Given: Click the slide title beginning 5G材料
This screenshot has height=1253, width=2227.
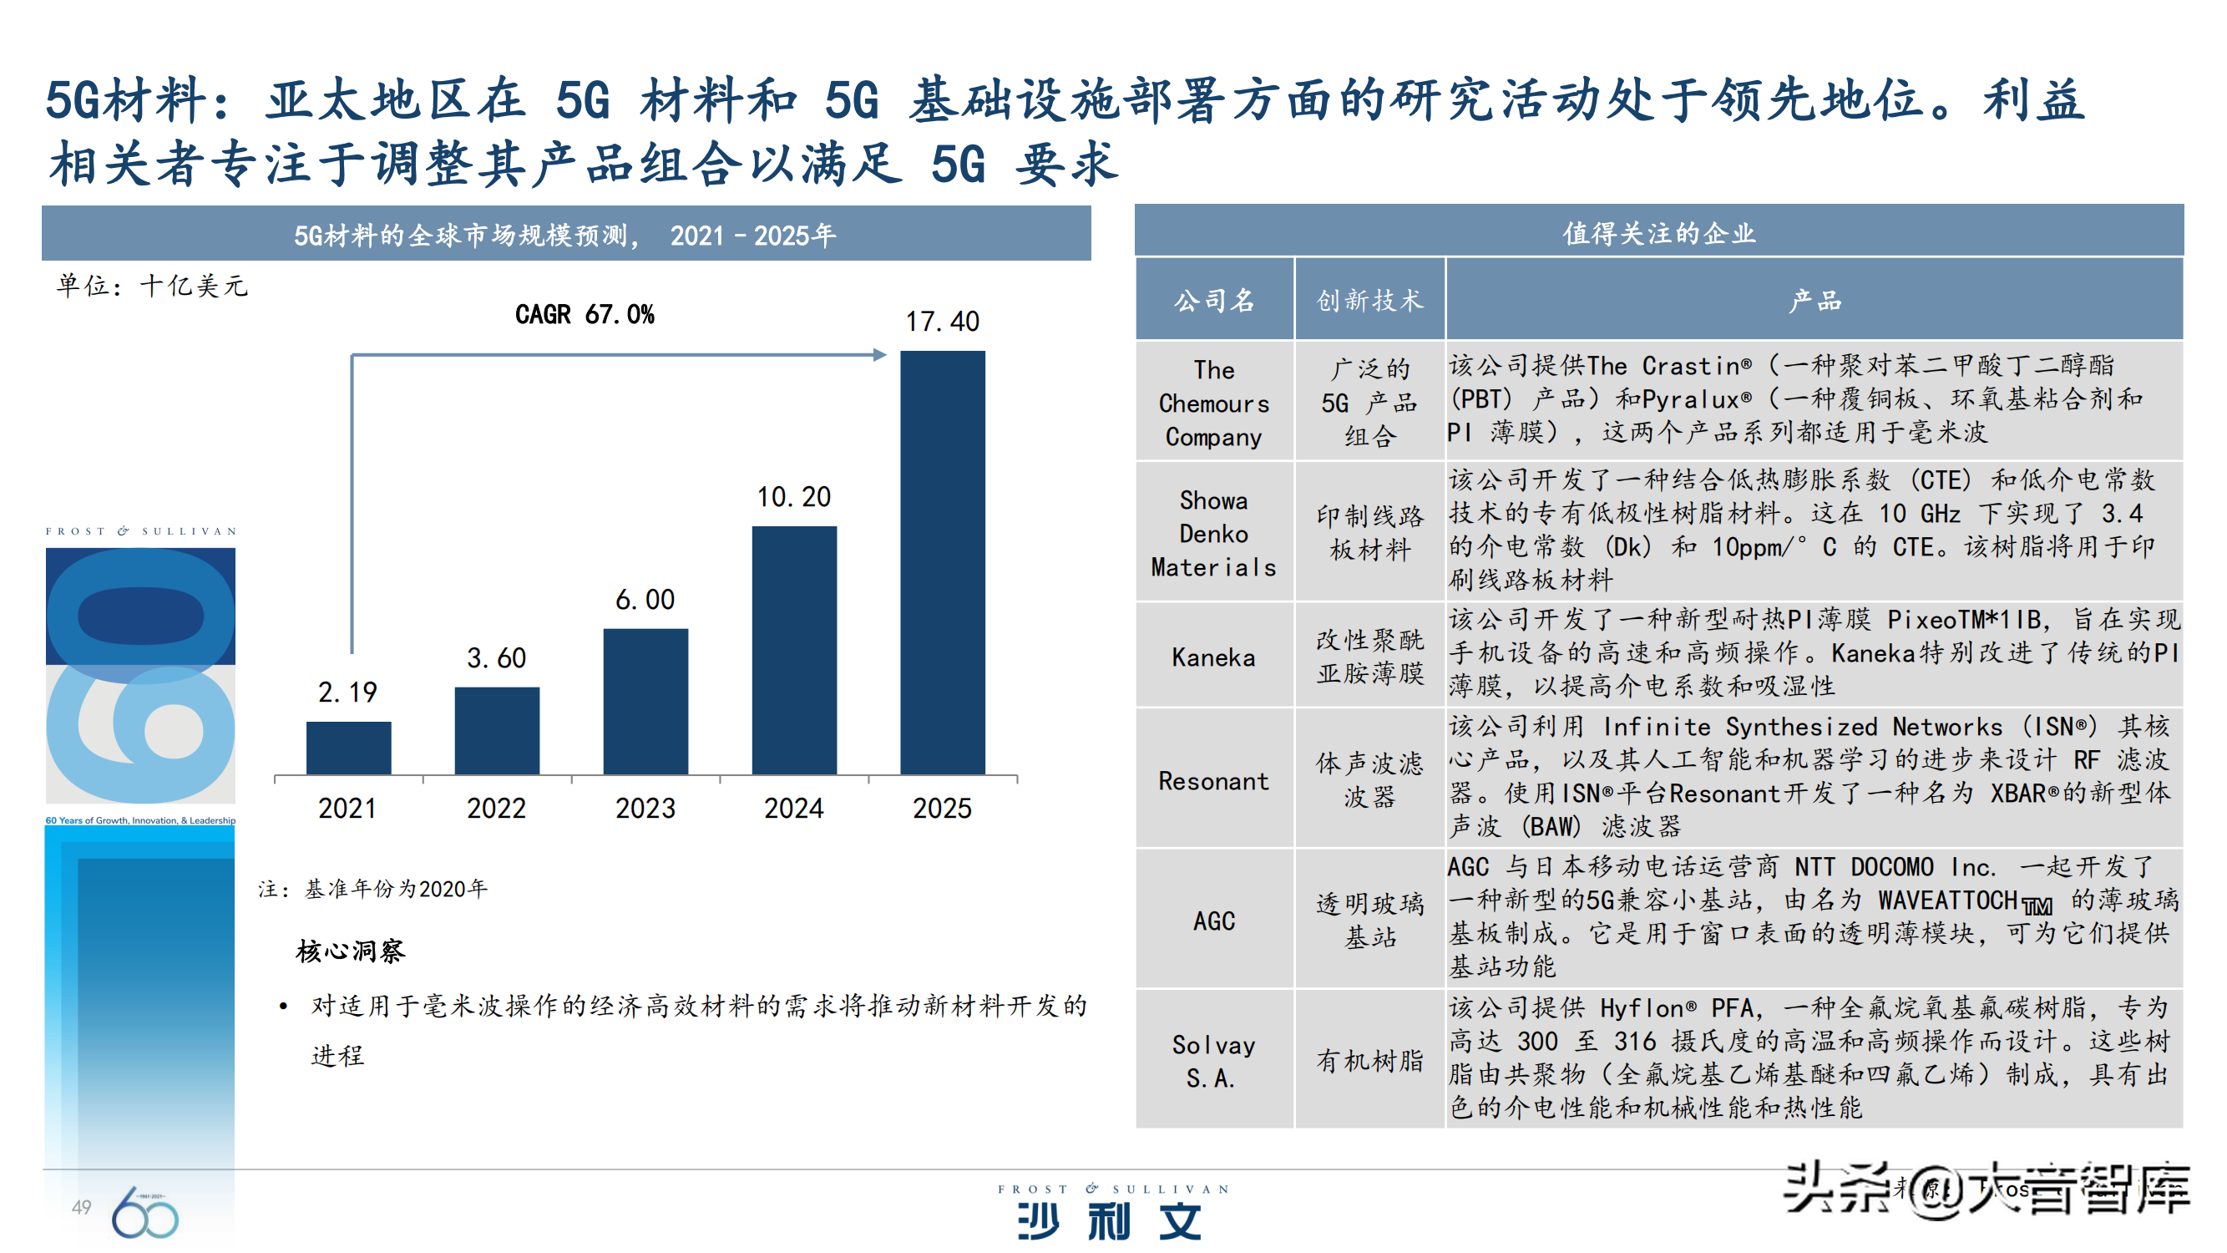Looking at the screenshot, I should [x=1067, y=130].
